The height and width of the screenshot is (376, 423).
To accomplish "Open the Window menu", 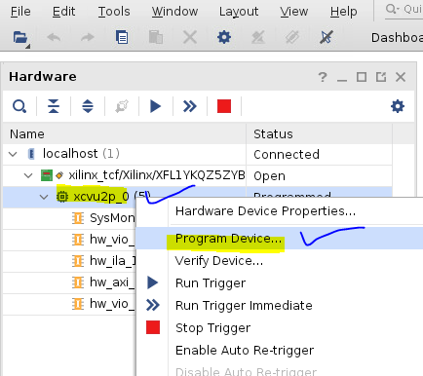I will click(x=174, y=12).
